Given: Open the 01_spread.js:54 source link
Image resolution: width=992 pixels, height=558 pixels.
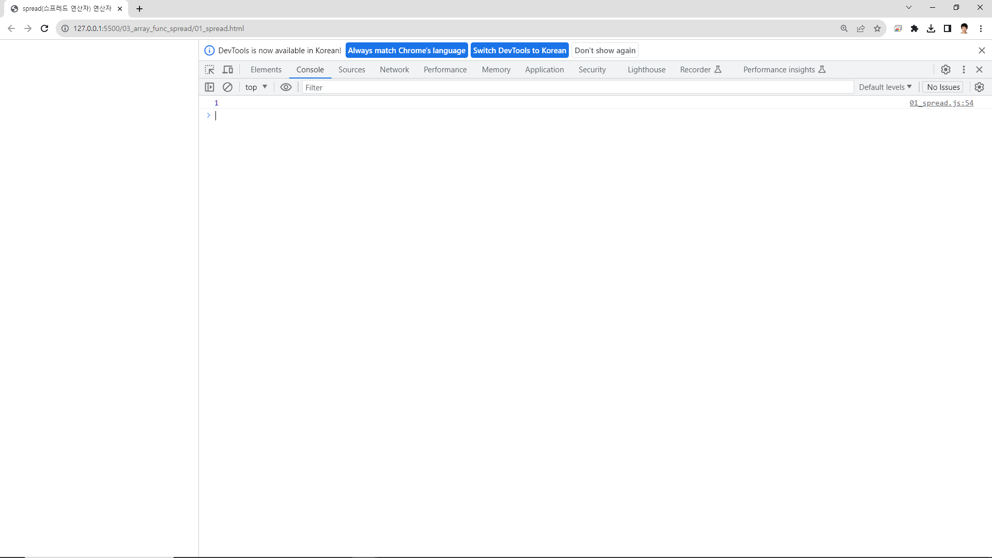Looking at the screenshot, I should [941, 103].
